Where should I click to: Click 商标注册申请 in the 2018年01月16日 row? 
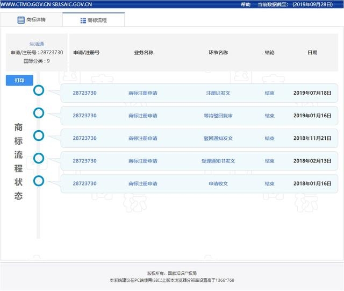[143, 183]
